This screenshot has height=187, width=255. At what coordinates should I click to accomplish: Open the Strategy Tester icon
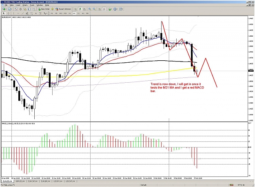(34, 9)
